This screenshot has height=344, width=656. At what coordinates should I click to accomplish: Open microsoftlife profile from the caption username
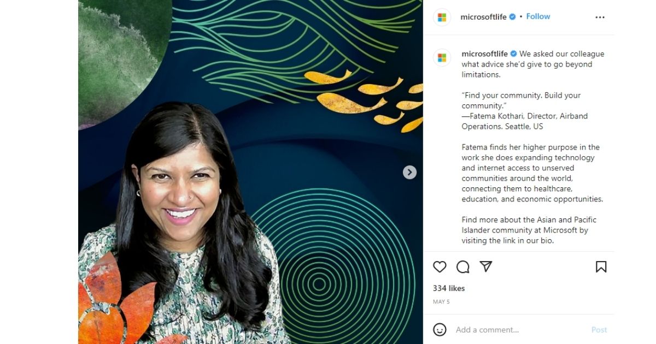pos(485,54)
